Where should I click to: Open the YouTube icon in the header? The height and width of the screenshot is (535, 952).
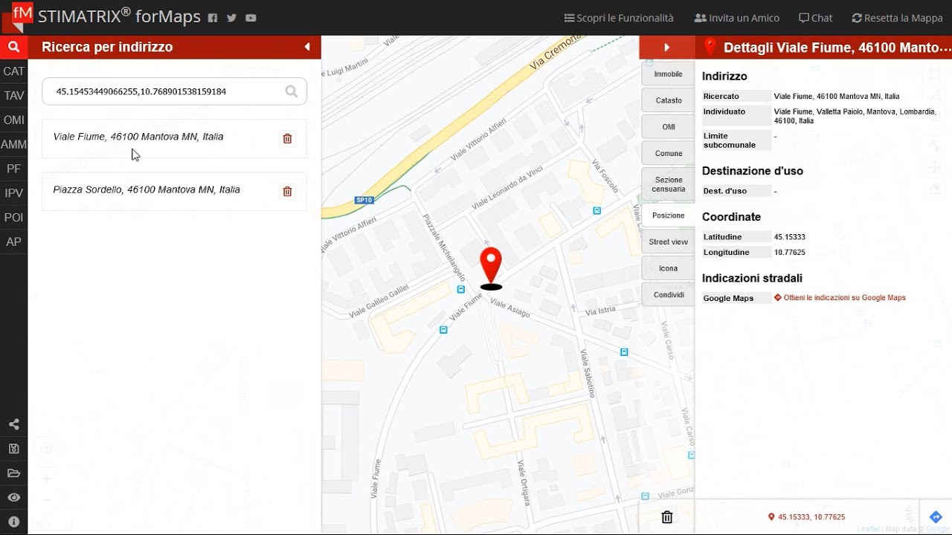coord(251,18)
